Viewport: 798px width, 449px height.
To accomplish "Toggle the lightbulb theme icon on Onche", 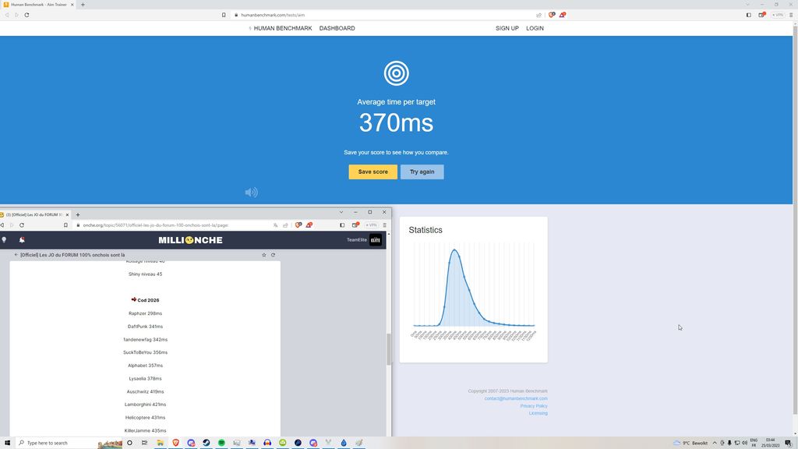I will tap(5, 240).
